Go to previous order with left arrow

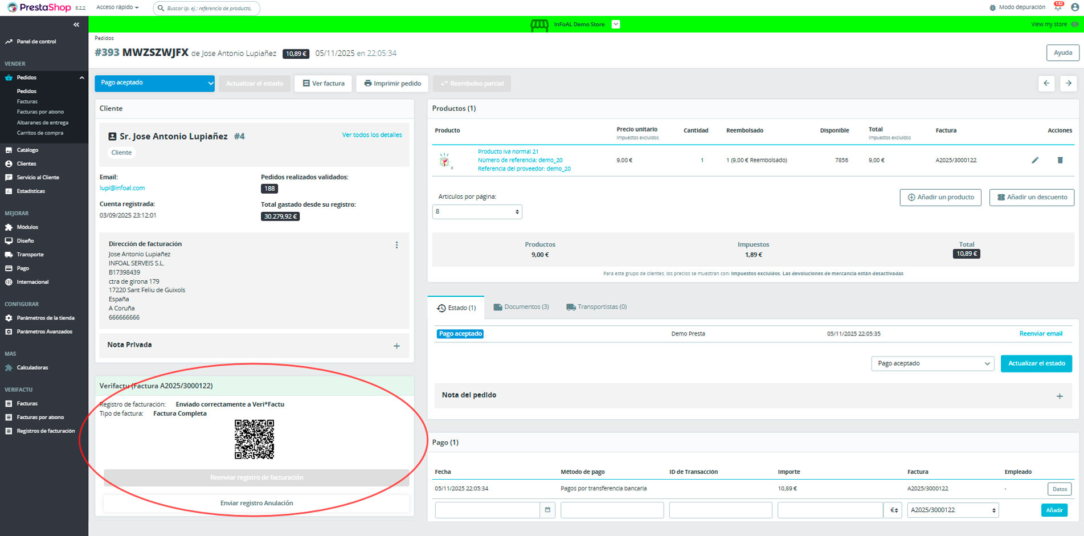coord(1046,83)
